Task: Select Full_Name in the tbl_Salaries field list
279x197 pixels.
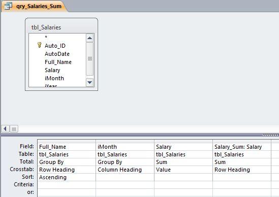Action: (x=58, y=62)
